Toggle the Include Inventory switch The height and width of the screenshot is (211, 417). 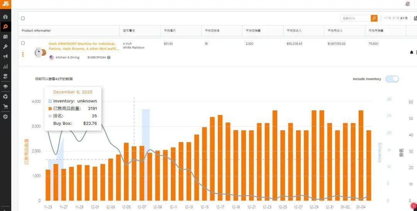(x=392, y=79)
